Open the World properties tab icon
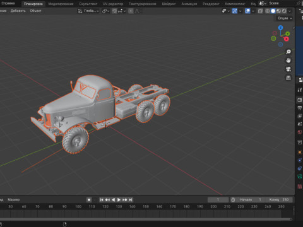 click(x=300, y=132)
